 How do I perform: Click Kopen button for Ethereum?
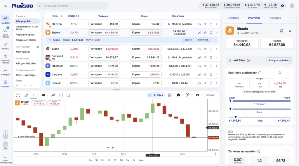click(146, 66)
